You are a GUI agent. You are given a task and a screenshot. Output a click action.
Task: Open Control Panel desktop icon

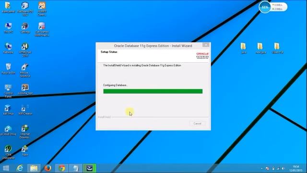pyautogui.click(x=8, y=91)
